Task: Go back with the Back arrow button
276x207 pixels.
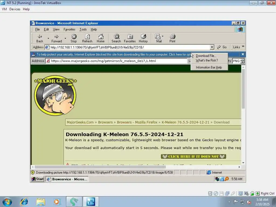Action: [40, 39]
